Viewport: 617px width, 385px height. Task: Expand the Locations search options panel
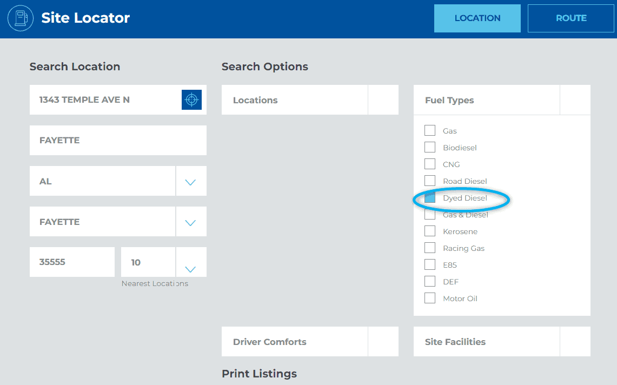383,100
